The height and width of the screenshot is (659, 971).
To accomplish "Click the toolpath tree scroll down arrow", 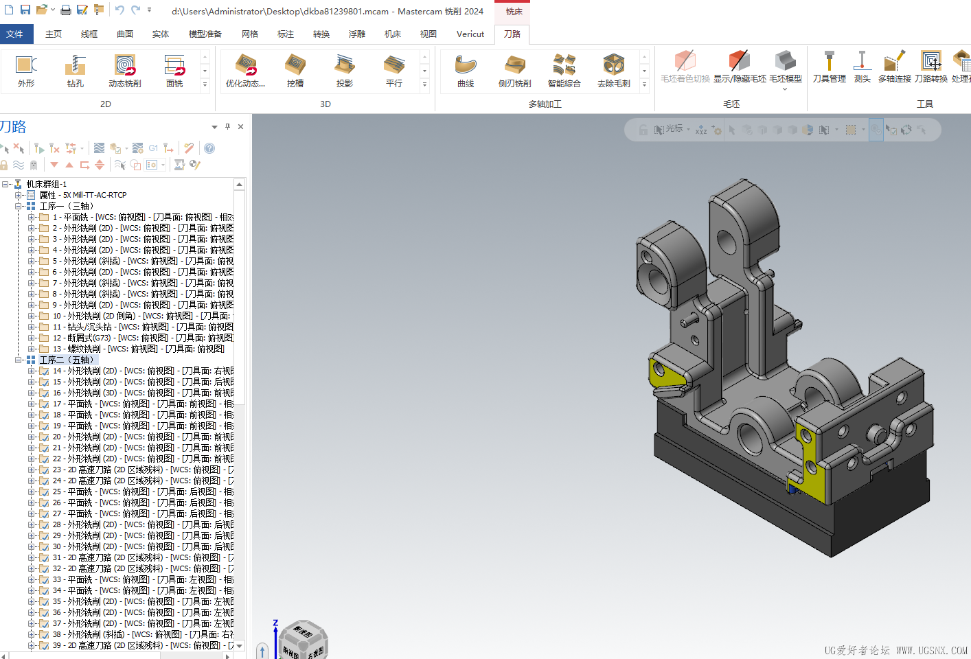I will [240, 646].
